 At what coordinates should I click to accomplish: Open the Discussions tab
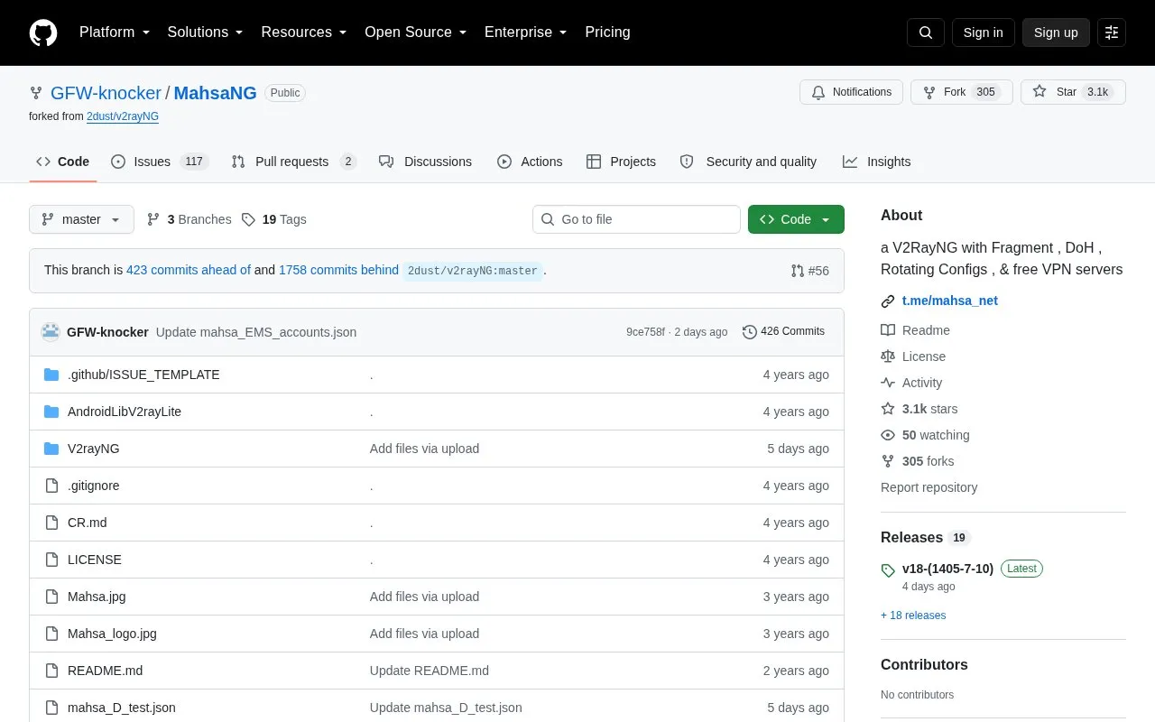pos(425,162)
